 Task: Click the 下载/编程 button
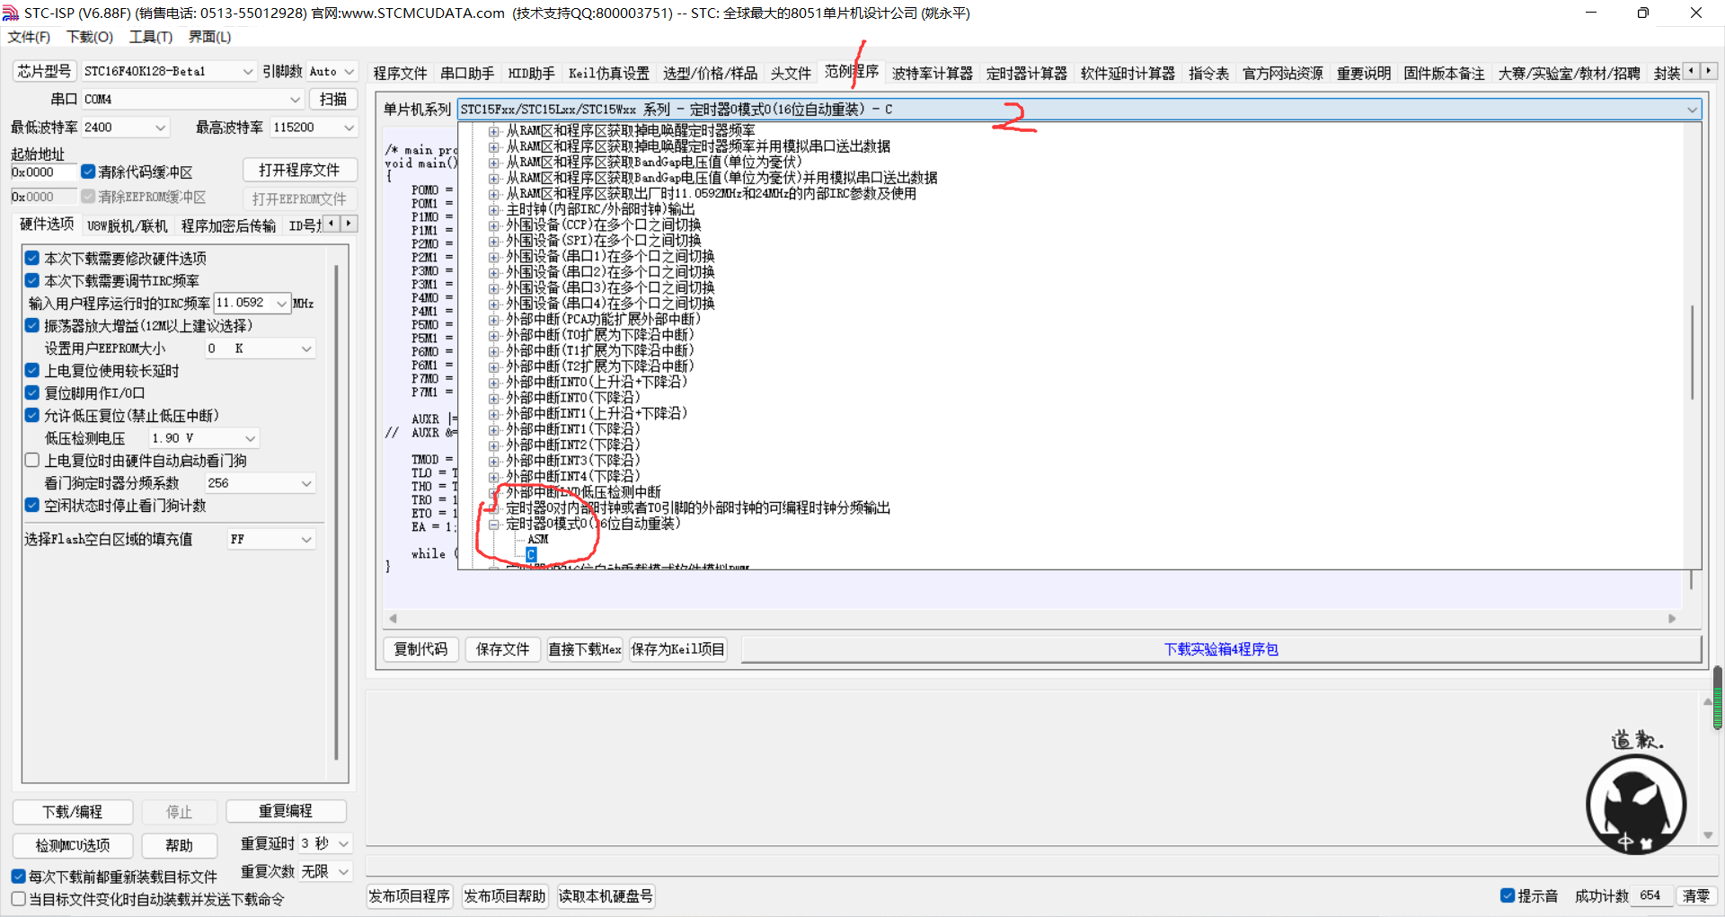pyautogui.click(x=73, y=812)
